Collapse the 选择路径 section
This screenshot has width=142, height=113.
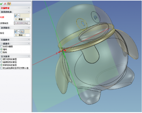point(29,28)
